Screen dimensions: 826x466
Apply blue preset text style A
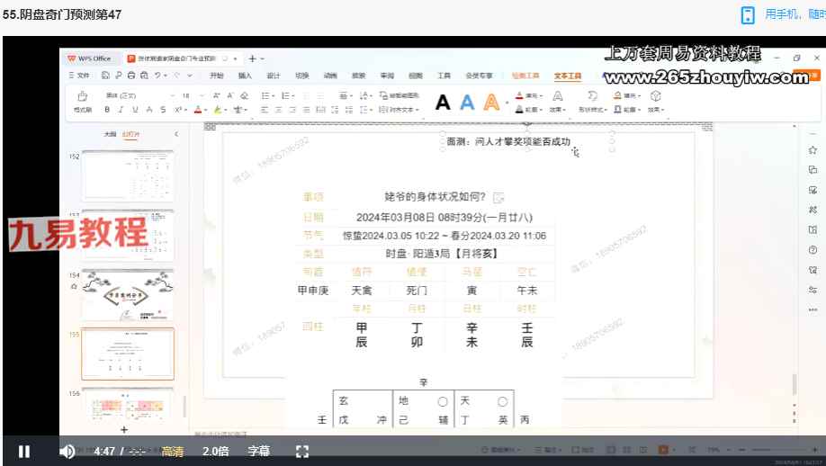pyautogui.click(x=467, y=103)
